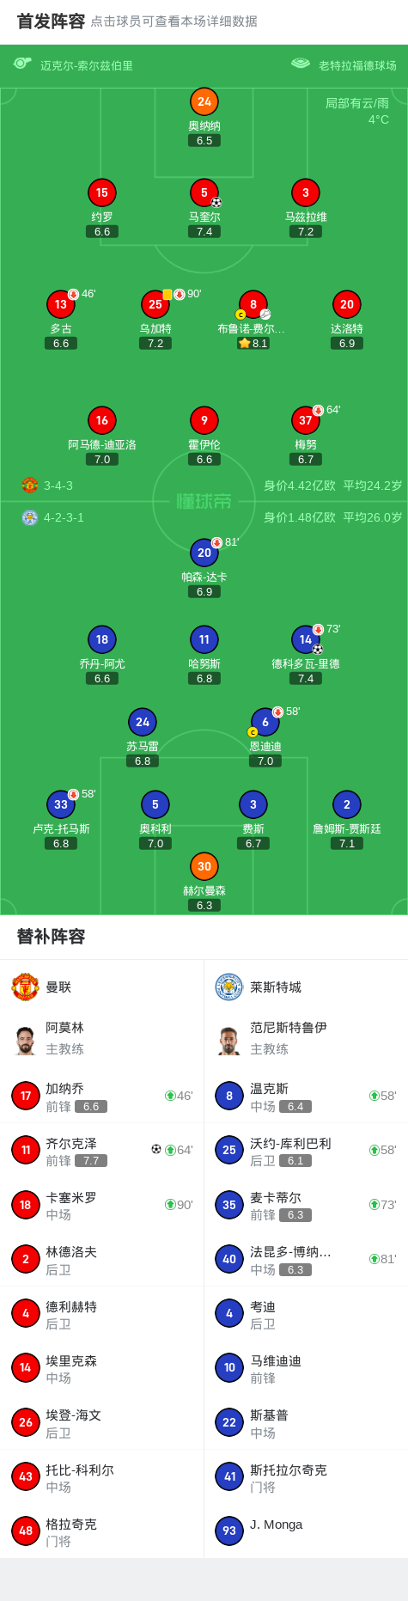Click Zirkzee number 11 substitute badge
This screenshot has width=408, height=1601.
tap(26, 1150)
